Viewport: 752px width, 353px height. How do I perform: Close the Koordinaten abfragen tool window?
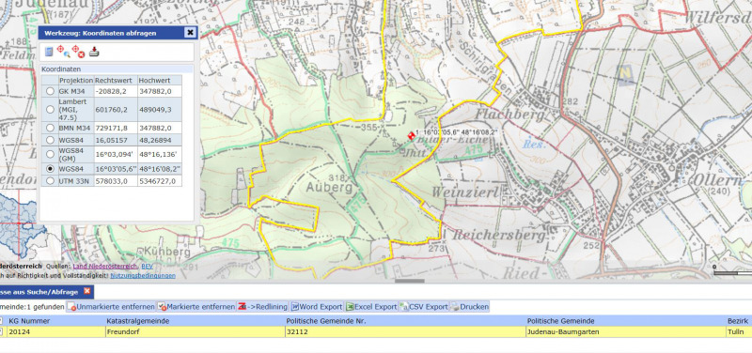point(191,33)
